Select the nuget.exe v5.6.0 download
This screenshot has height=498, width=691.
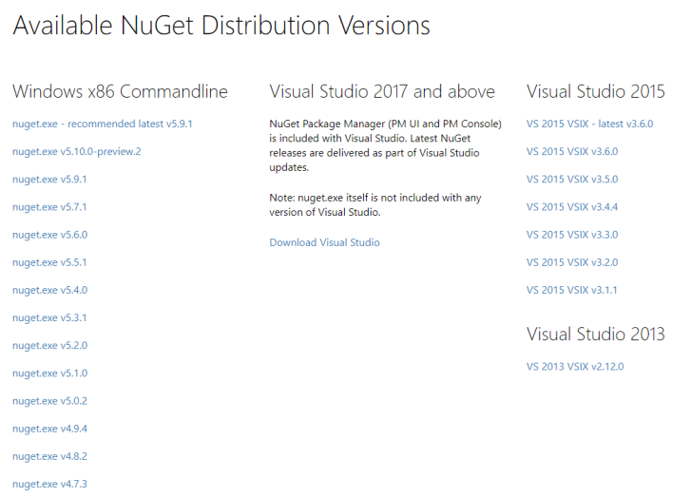50,235
